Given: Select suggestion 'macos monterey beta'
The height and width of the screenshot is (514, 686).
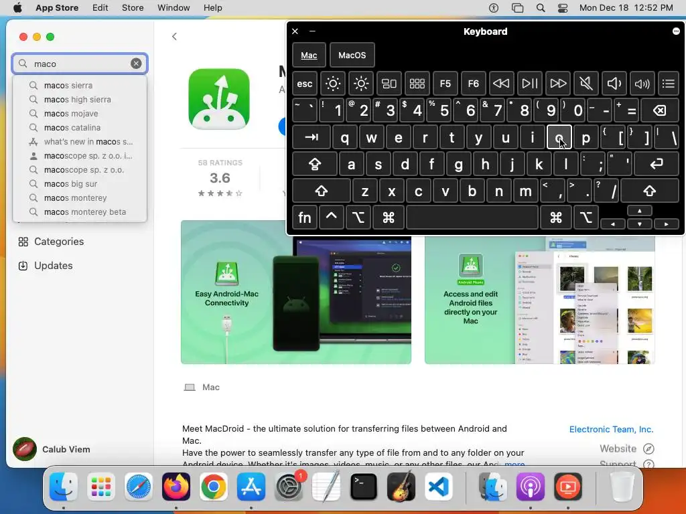Looking at the screenshot, I should pos(80,211).
